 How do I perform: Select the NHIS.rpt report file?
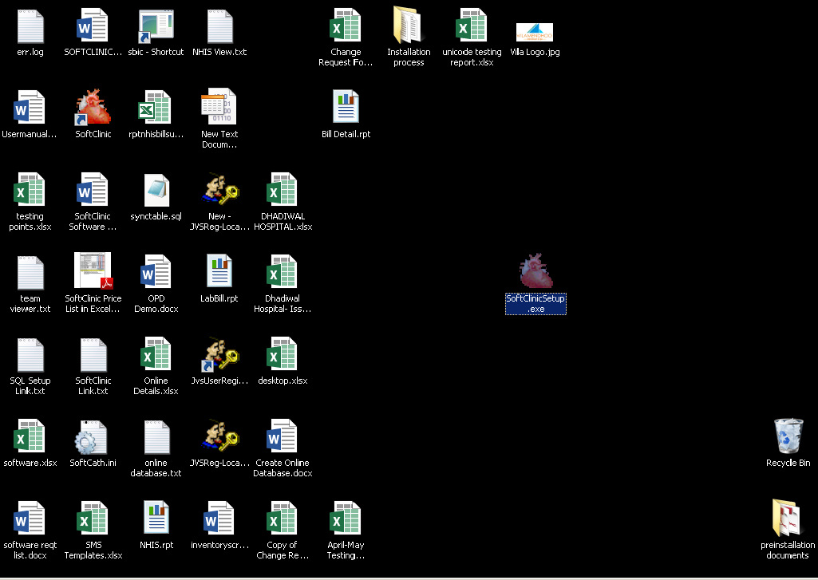coord(156,519)
